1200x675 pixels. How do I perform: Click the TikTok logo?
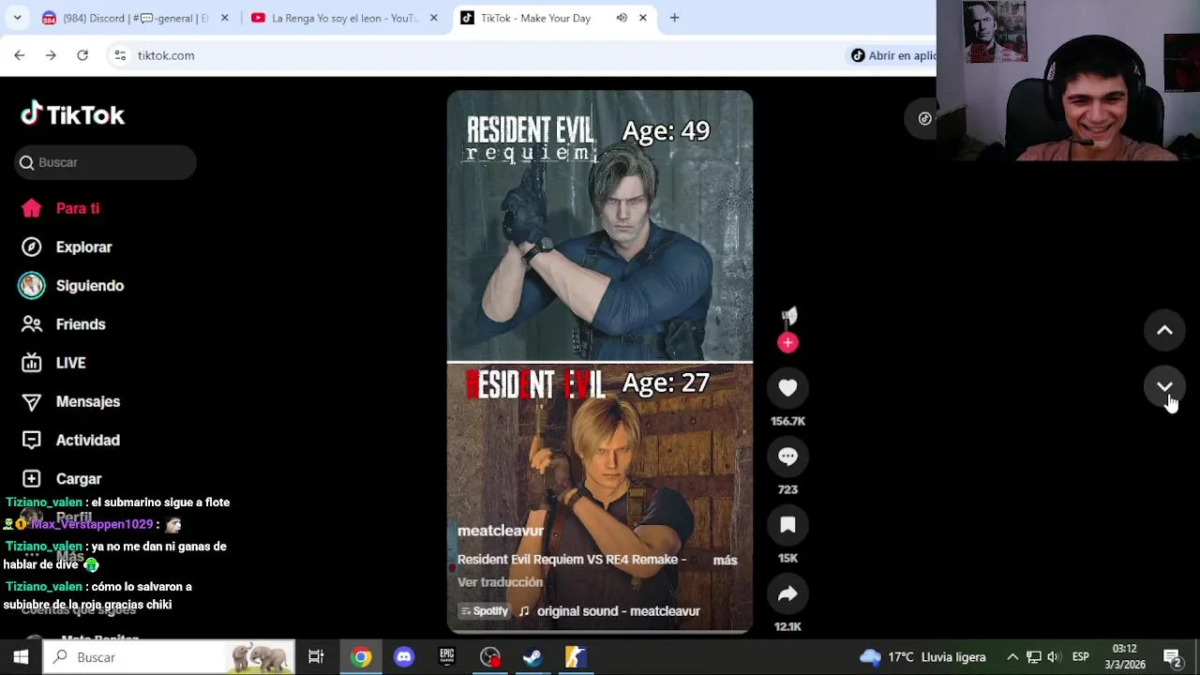coord(73,114)
